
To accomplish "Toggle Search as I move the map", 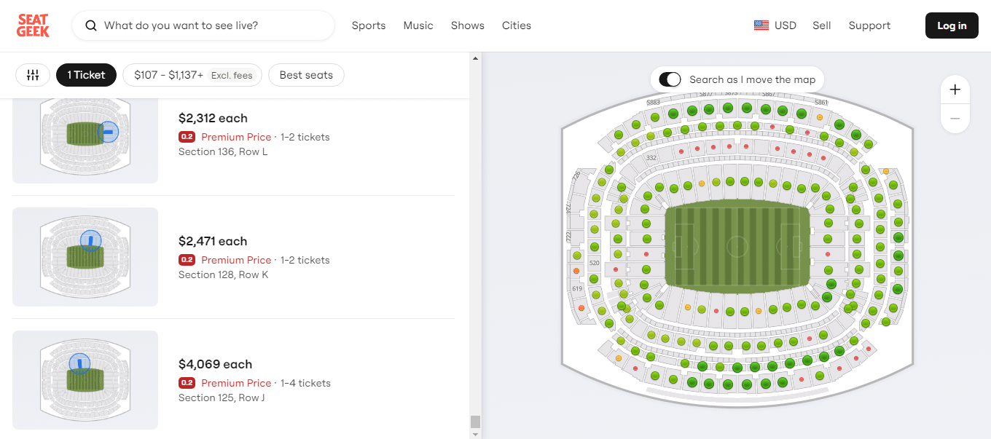I will click(670, 79).
